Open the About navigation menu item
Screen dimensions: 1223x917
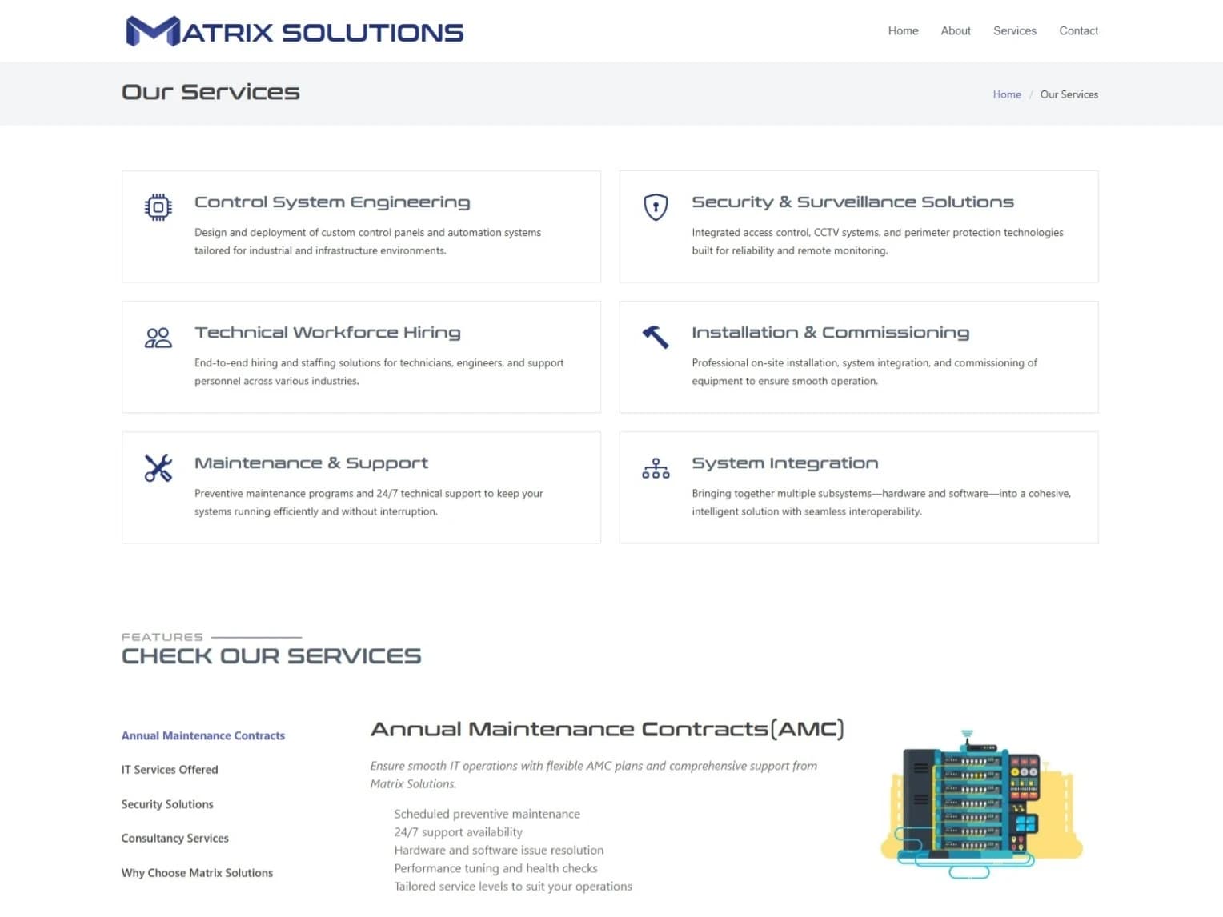pos(956,30)
